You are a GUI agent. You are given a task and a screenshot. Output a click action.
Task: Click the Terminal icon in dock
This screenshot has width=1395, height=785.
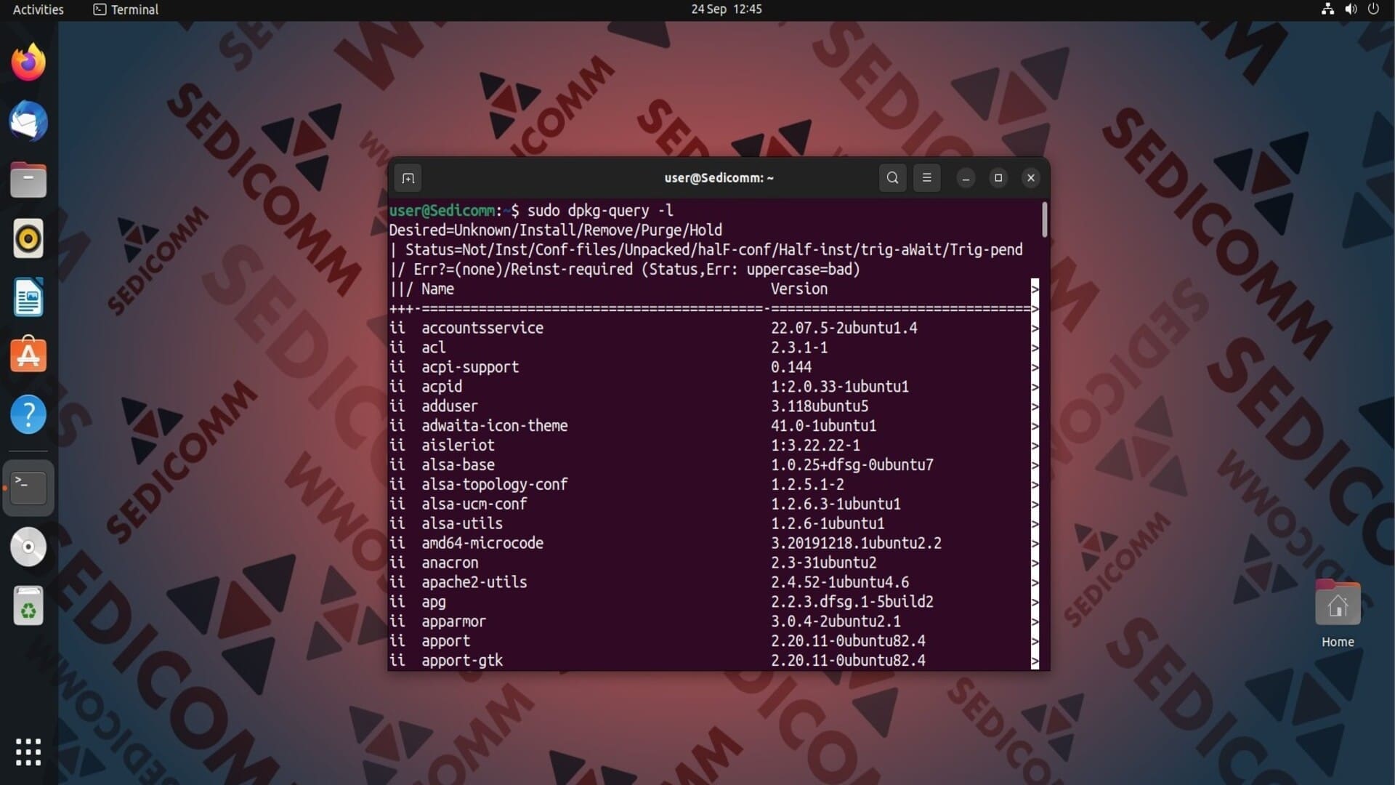[28, 488]
